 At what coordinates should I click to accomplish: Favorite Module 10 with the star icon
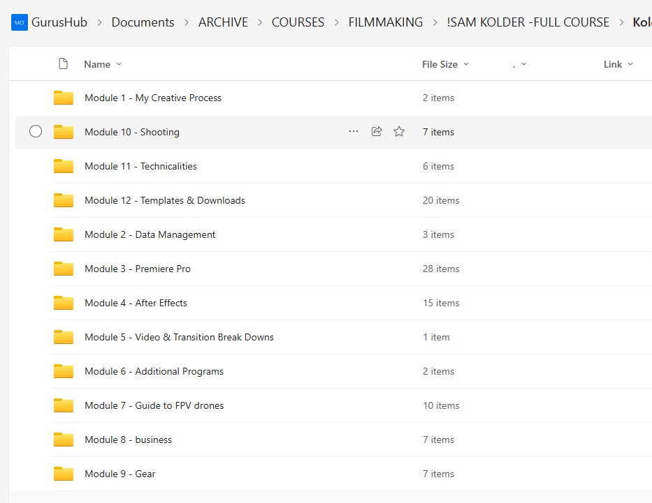[399, 132]
